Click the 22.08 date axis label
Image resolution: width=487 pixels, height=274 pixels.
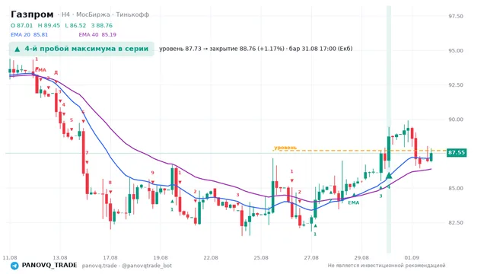click(211, 258)
